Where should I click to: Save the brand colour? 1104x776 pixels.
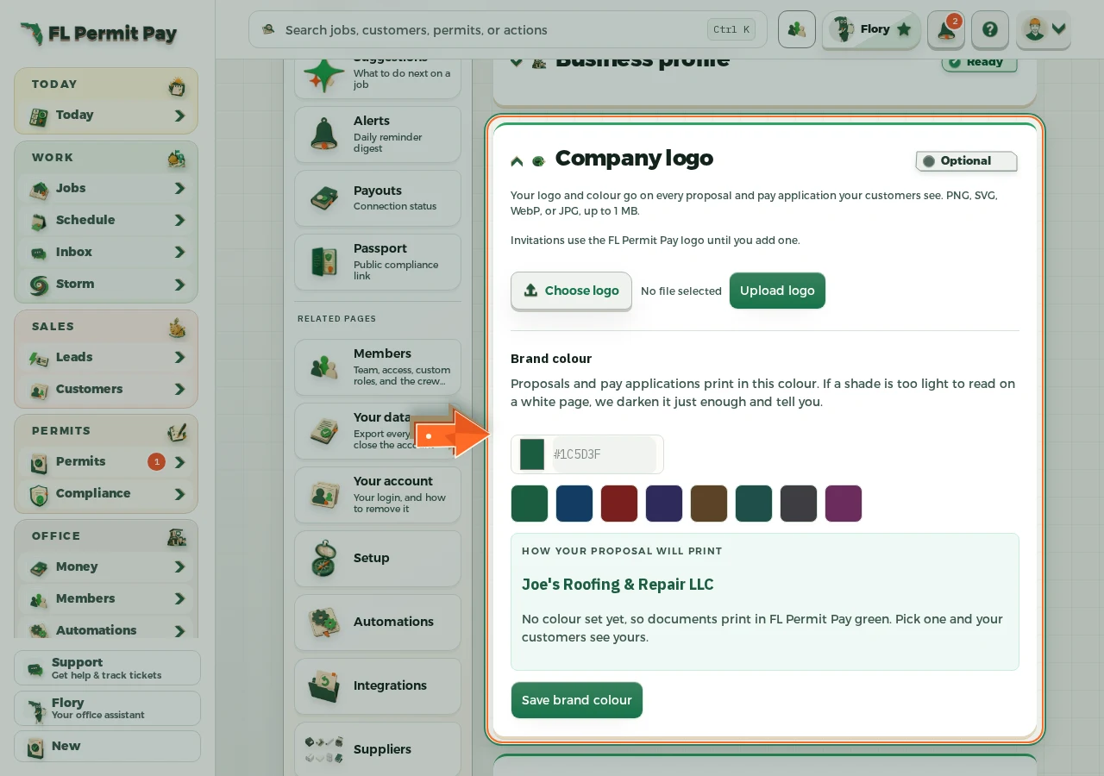pyautogui.click(x=577, y=700)
